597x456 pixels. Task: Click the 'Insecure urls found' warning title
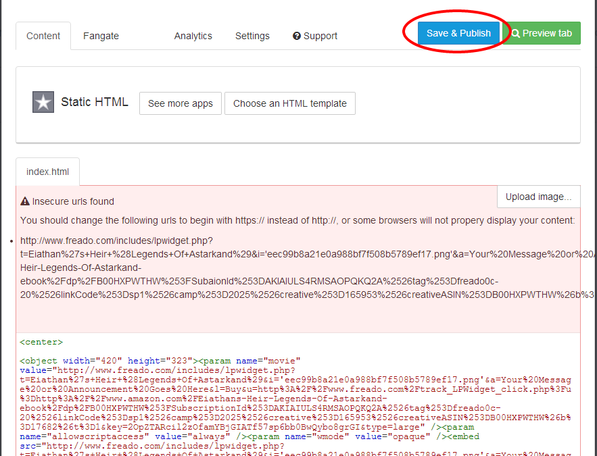73,201
